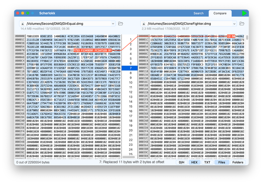
Task: Select difference number 12 in the list
Action: (130, 92)
